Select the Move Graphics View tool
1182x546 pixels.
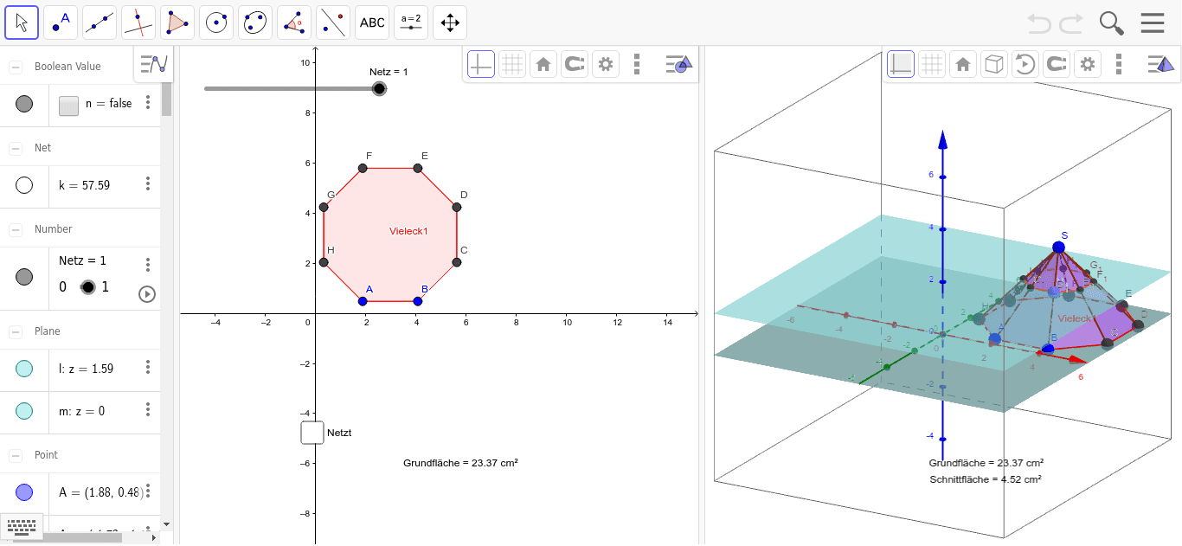click(450, 22)
